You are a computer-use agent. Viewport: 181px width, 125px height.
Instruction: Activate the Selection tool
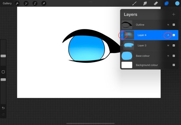point(35,3)
